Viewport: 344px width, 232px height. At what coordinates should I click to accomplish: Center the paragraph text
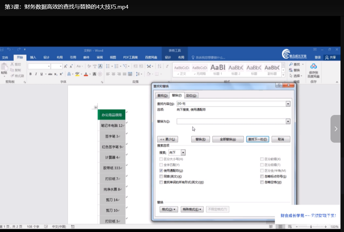click(x=113, y=74)
